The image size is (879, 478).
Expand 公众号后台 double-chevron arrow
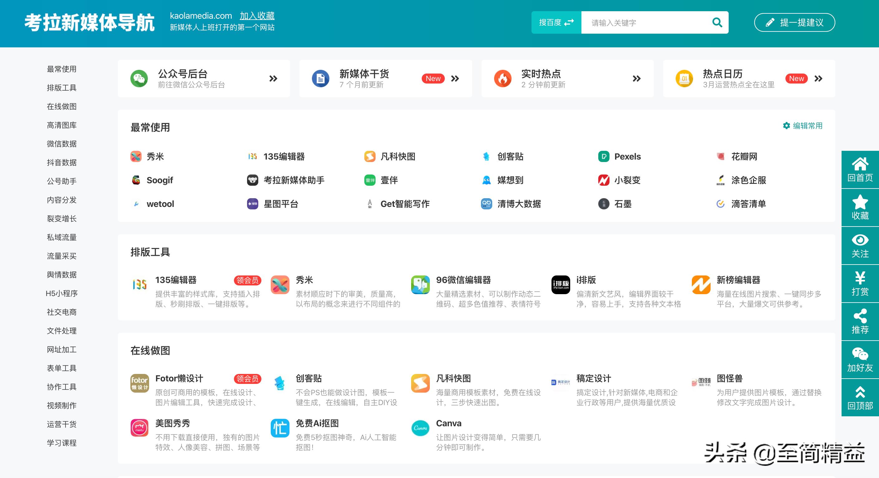click(x=273, y=79)
